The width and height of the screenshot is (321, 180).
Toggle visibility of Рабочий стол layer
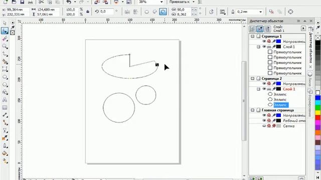pos(264,120)
